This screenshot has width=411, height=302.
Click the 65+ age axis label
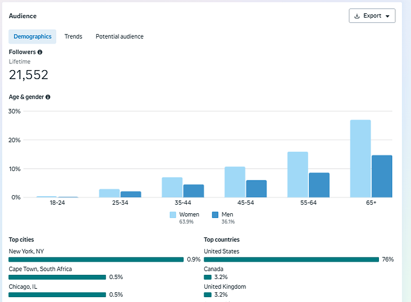(371, 203)
